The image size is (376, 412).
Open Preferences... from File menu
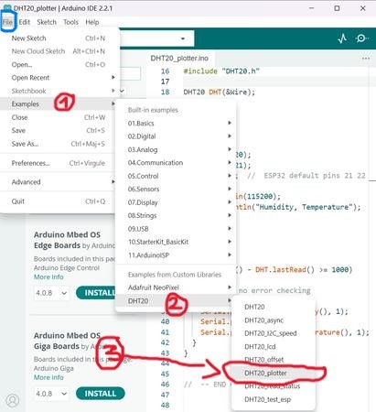[x=58, y=163]
